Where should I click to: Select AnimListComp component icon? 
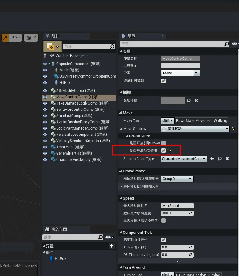coord(53,115)
